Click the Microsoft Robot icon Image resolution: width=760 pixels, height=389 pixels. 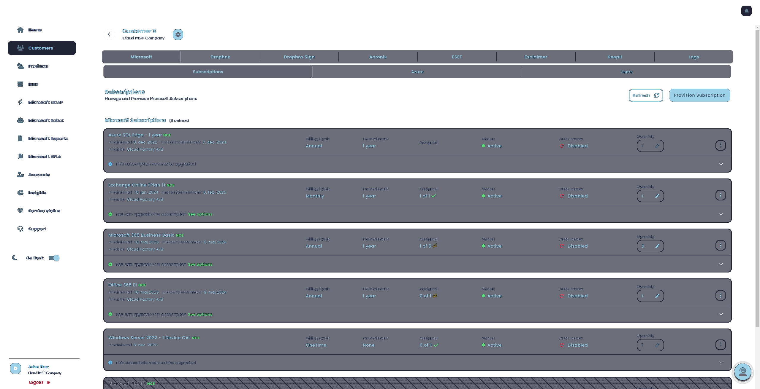pos(20,120)
